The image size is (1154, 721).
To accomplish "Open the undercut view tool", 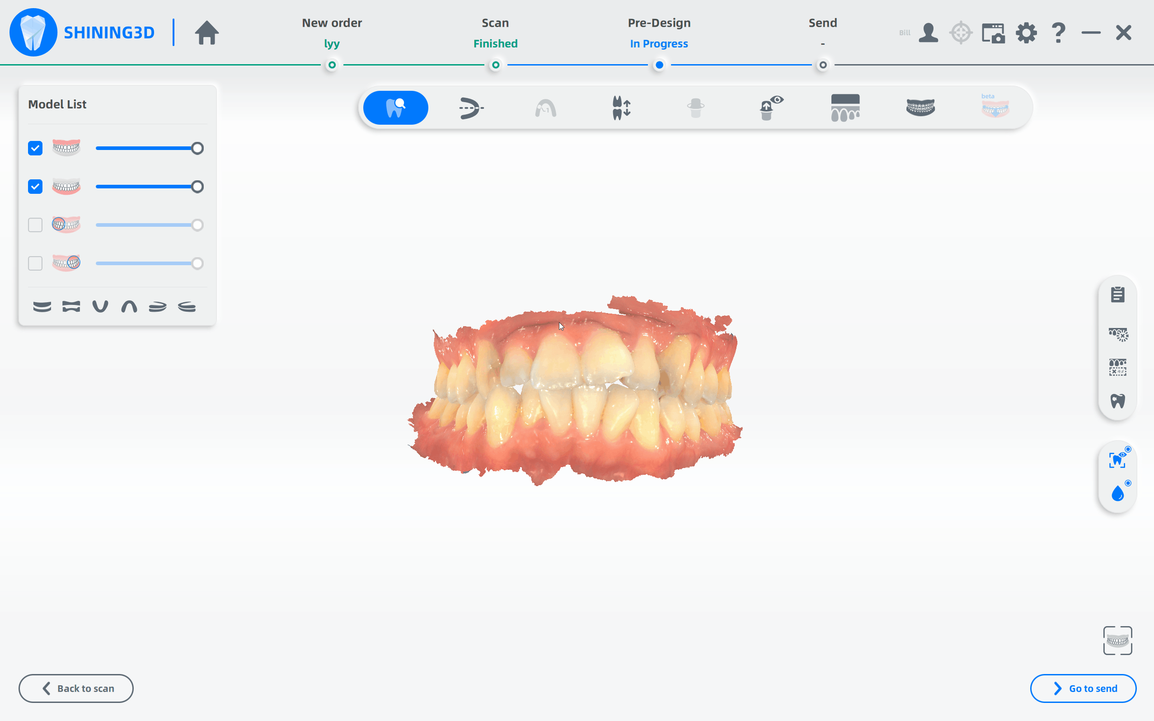I will coord(770,108).
